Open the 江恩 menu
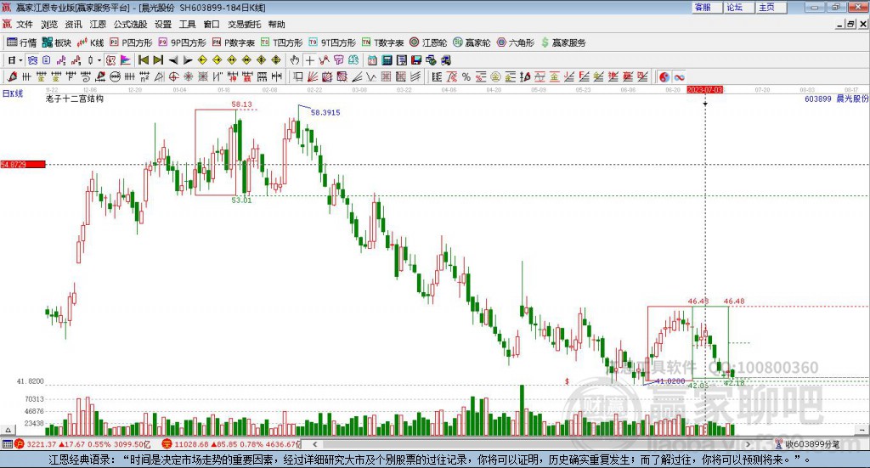870x468 pixels. point(98,25)
